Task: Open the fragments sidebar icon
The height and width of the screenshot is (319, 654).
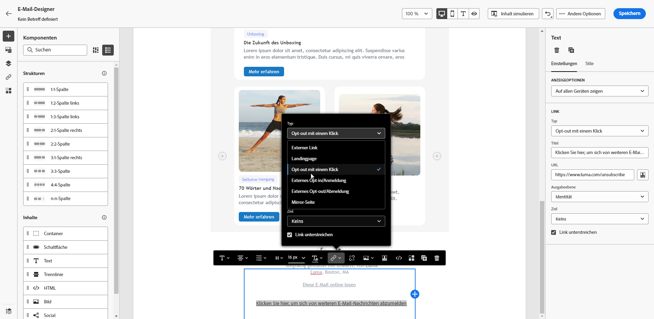Action: click(x=9, y=91)
